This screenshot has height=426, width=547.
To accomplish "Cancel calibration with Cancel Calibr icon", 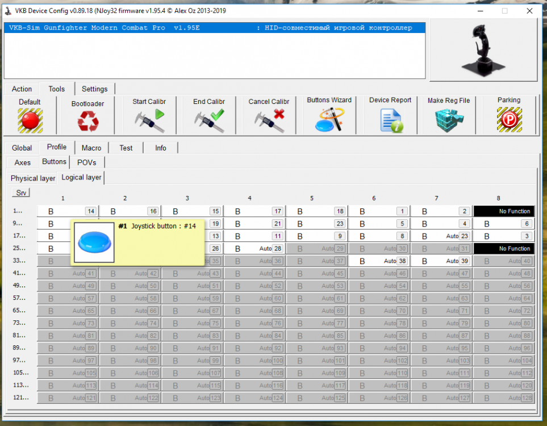I will [x=269, y=120].
